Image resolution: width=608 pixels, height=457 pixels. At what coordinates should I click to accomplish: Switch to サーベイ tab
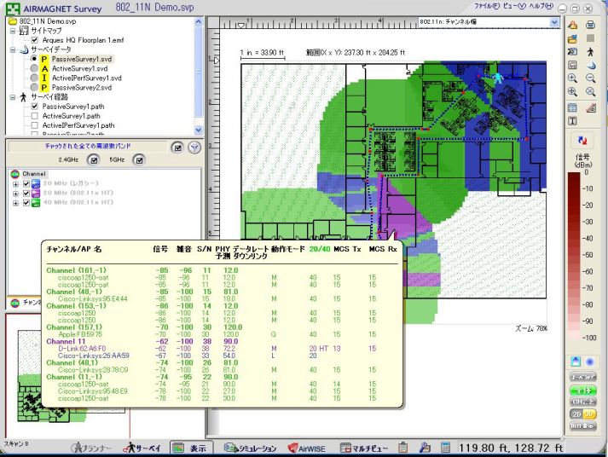pyautogui.click(x=142, y=448)
